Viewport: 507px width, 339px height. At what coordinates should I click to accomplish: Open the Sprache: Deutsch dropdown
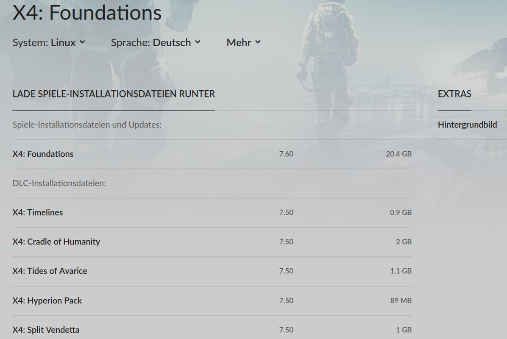point(156,42)
